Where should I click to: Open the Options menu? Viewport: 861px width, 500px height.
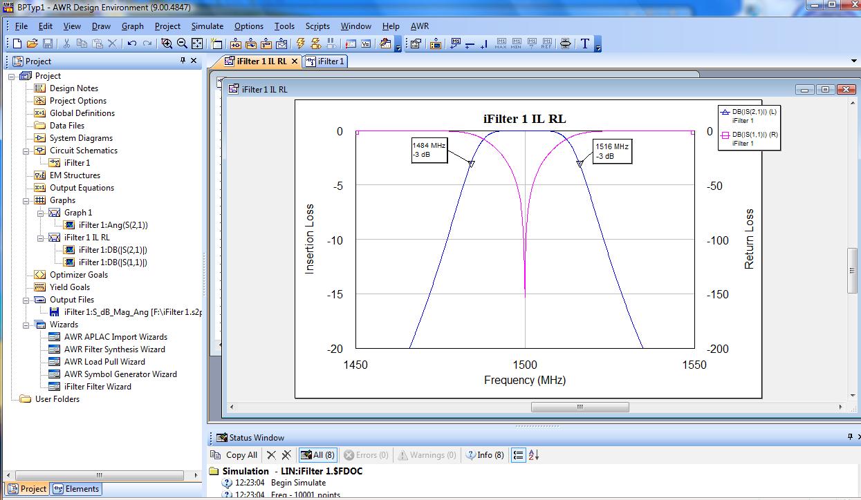pyautogui.click(x=249, y=26)
